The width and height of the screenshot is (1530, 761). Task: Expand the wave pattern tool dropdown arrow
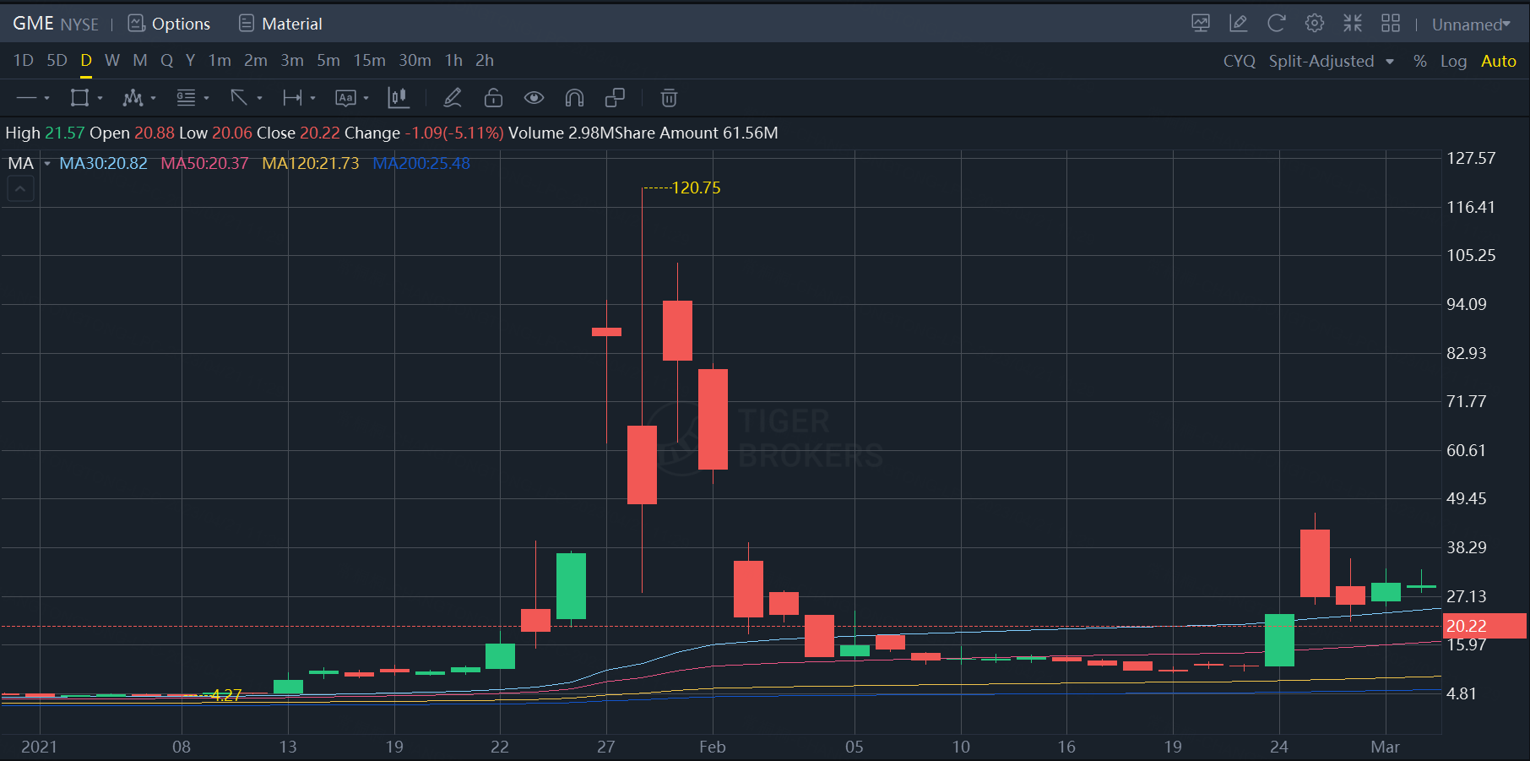pos(153,99)
